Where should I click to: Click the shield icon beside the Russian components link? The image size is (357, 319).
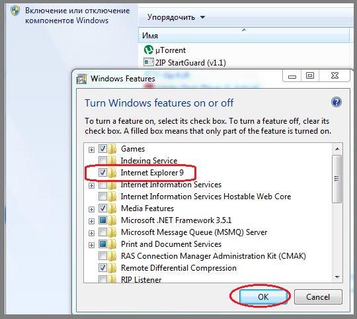pyautogui.click(x=15, y=11)
